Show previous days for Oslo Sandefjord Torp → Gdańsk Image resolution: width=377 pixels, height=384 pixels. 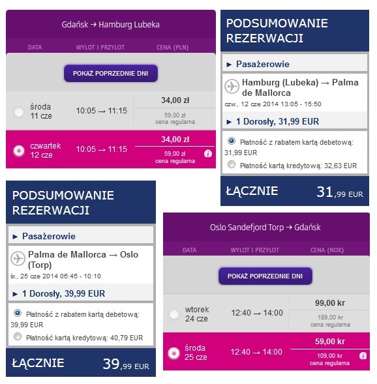(x=265, y=276)
